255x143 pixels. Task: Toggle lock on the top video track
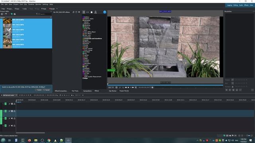pyautogui.click(x=14, y=104)
